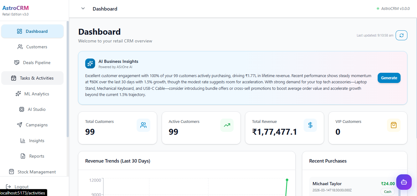
Task: Click the Total Revenue dollar icon
Action: (x=310, y=125)
